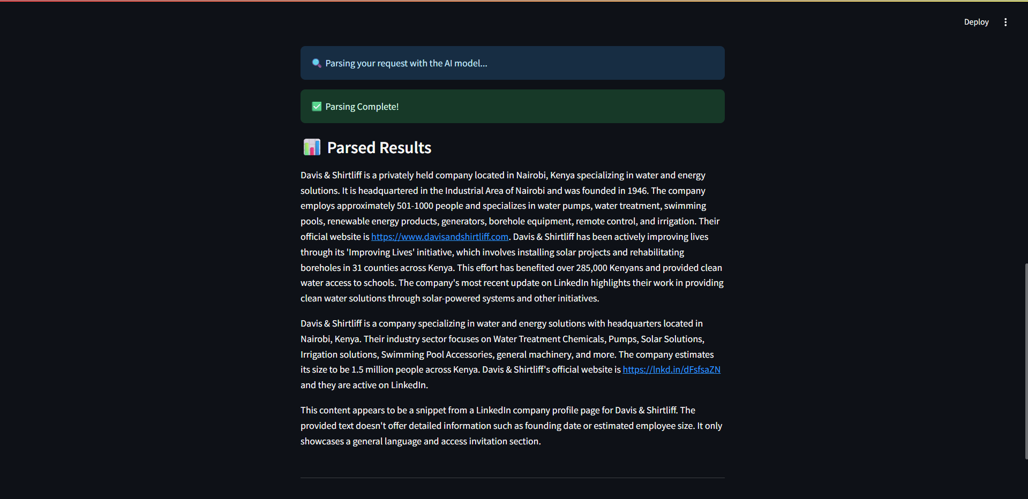1028x499 pixels.
Task: Click the green checkmark success icon
Action: tap(317, 107)
